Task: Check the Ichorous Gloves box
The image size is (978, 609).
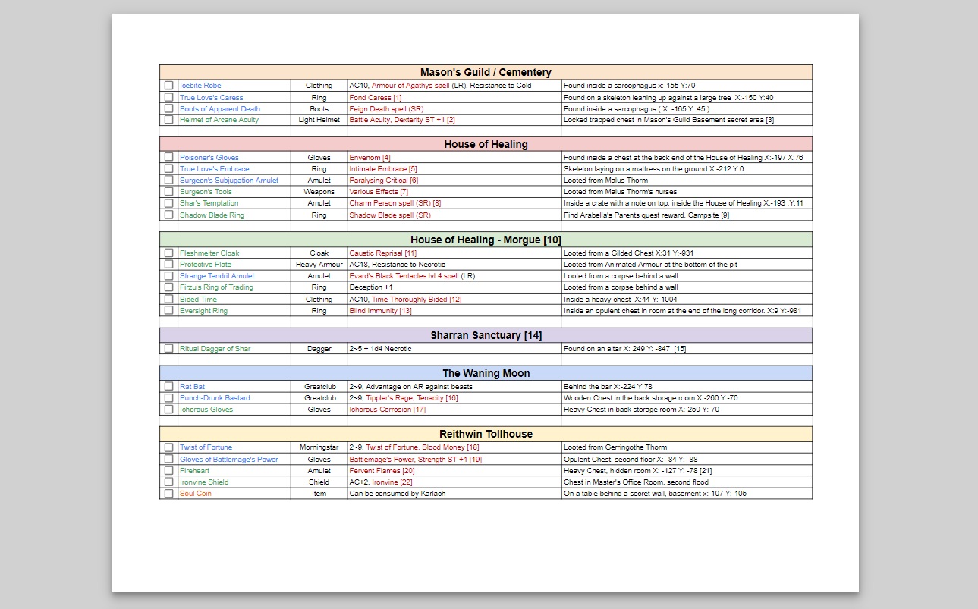Action: tap(168, 409)
